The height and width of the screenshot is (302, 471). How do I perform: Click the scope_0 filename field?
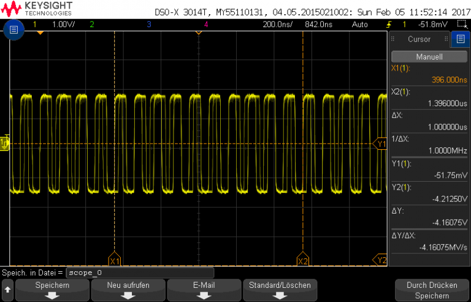click(x=140, y=273)
